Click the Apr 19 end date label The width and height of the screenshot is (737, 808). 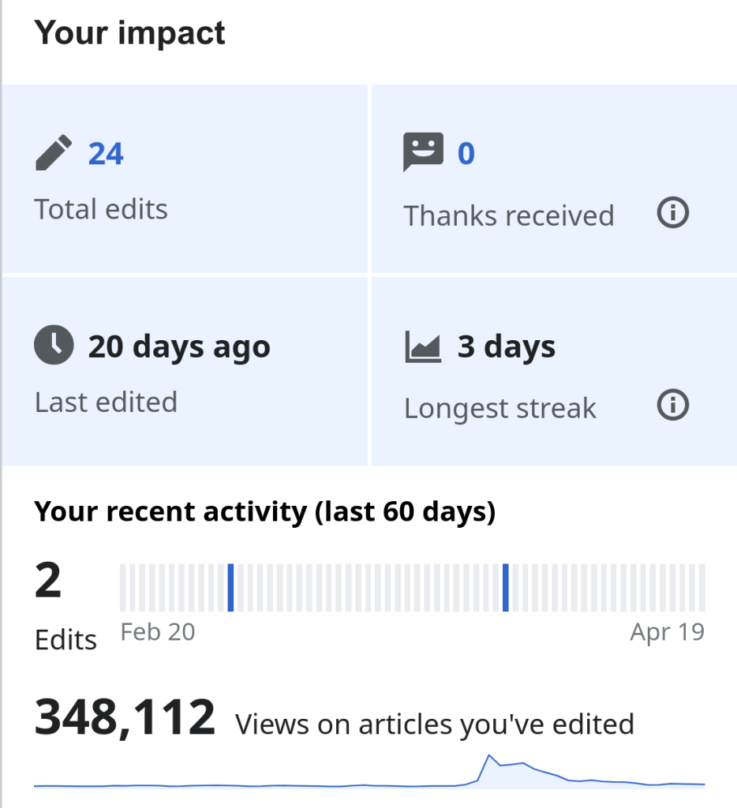click(667, 632)
